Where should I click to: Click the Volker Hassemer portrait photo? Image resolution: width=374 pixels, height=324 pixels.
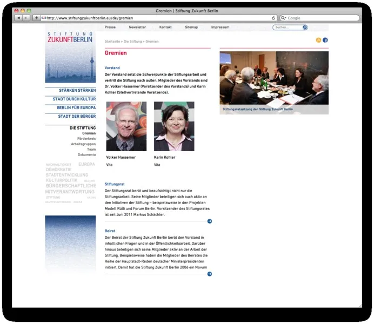click(126, 126)
